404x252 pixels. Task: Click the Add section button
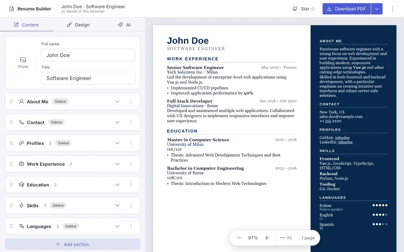point(73,244)
